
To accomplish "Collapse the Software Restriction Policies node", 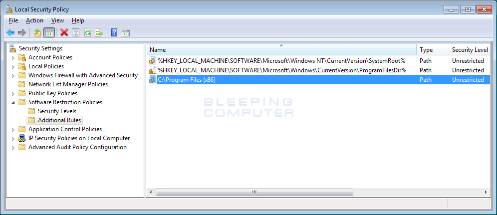I will [13, 102].
